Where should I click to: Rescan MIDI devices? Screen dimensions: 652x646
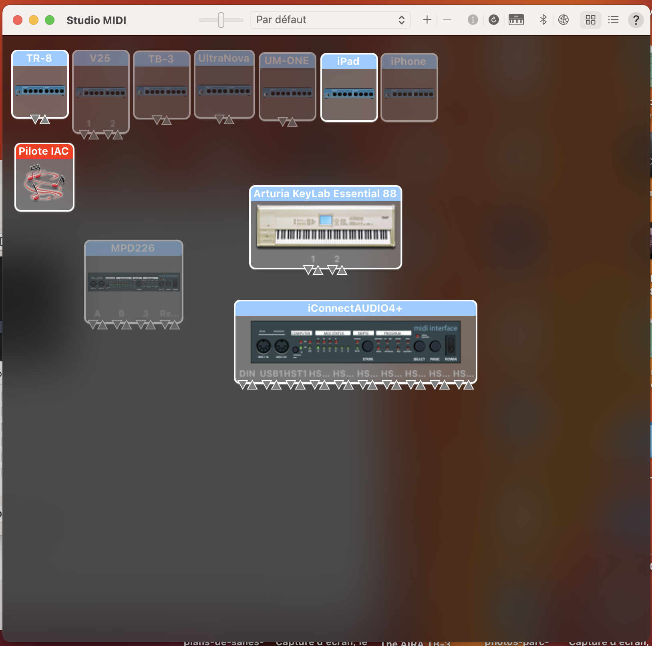494,20
